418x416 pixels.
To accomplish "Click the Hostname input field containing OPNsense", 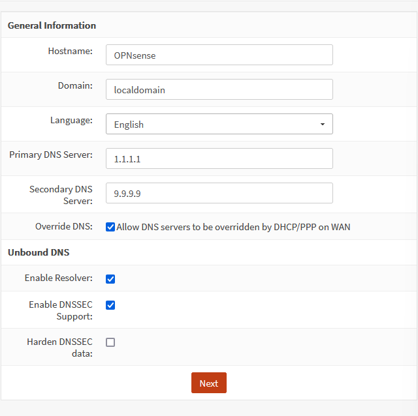I will [x=219, y=55].
